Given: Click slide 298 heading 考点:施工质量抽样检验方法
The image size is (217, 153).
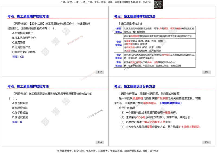Looking at the screenshot, I should point(135,16).
